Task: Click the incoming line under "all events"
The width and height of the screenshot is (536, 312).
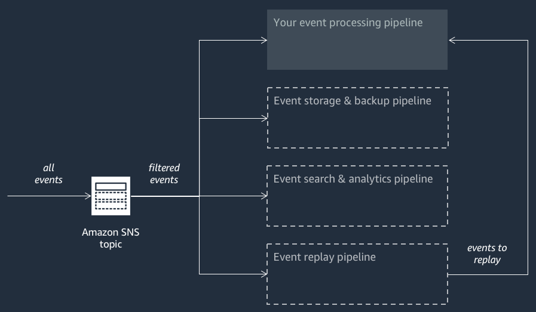Action: (x=48, y=196)
